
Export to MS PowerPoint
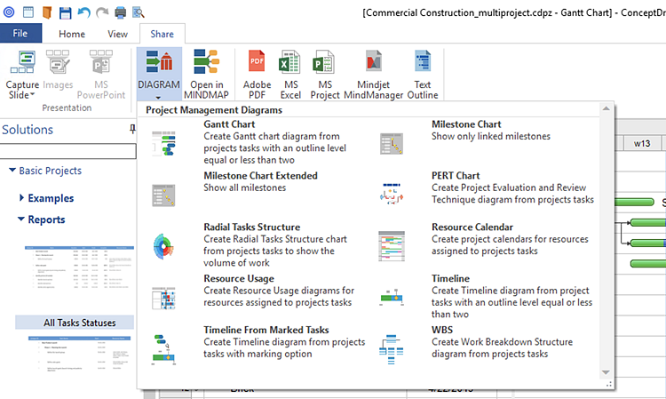click(x=101, y=75)
